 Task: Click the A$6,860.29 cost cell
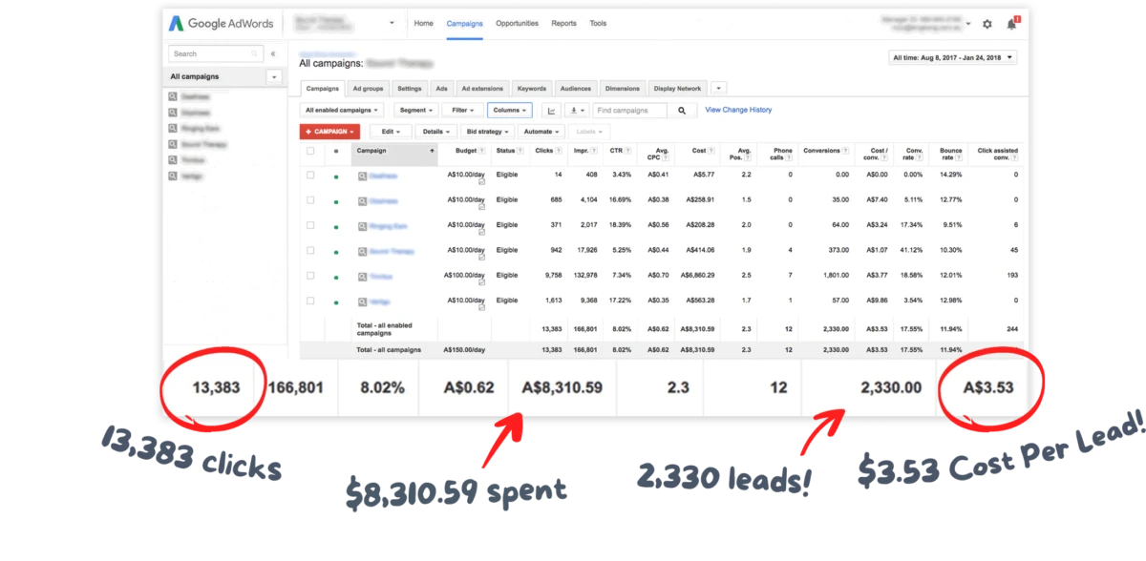(697, 276)
